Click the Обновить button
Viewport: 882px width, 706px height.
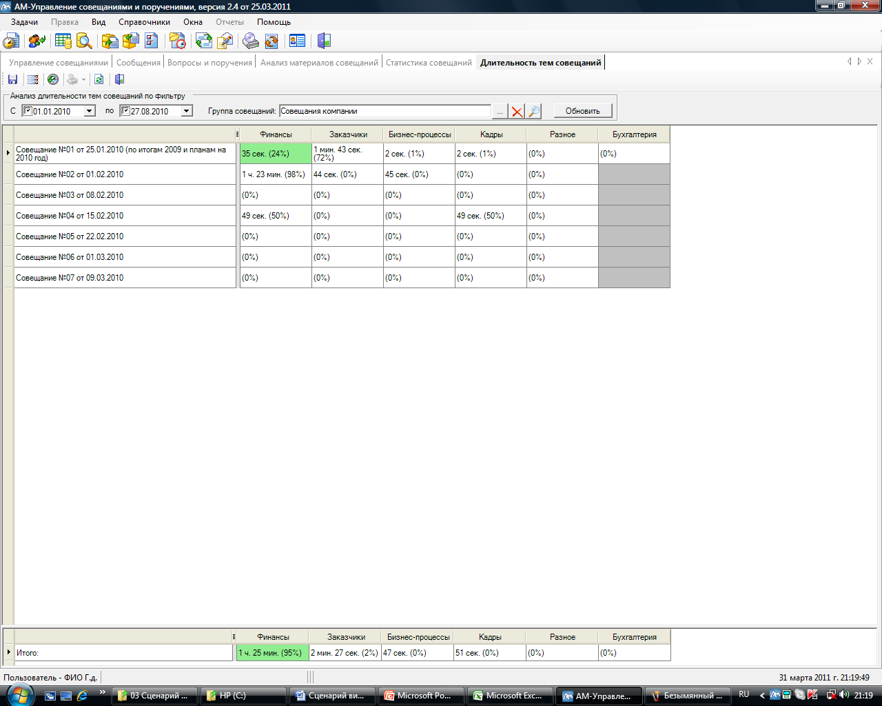pos(583,111)
